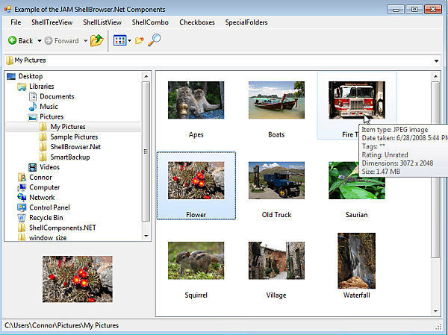Expand the My Pictures path combo box
The height and width of the screenshot is (335, 448).
436,60
